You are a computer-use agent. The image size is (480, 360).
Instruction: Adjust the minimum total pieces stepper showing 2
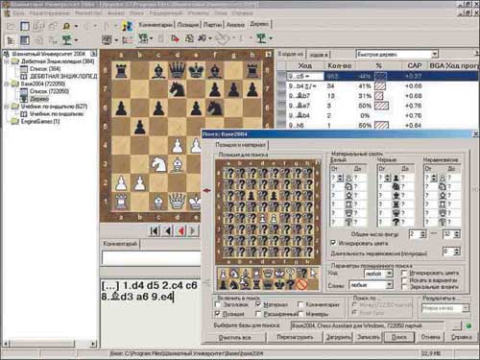[x=423, y=234]
